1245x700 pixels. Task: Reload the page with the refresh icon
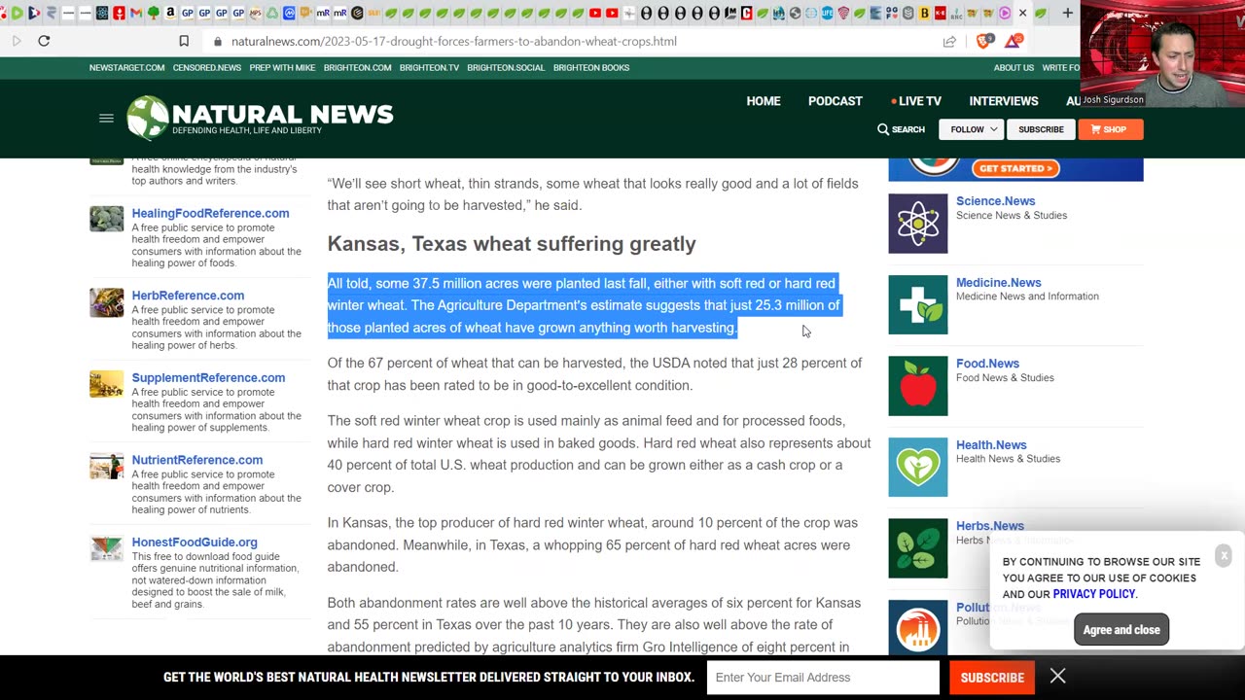pyautogui.click(x=44, y=41)
